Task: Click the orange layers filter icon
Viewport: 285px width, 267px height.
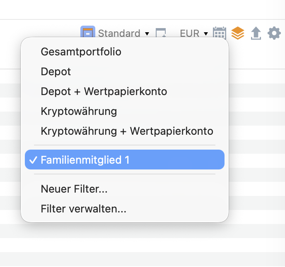Action: [238, 33]
